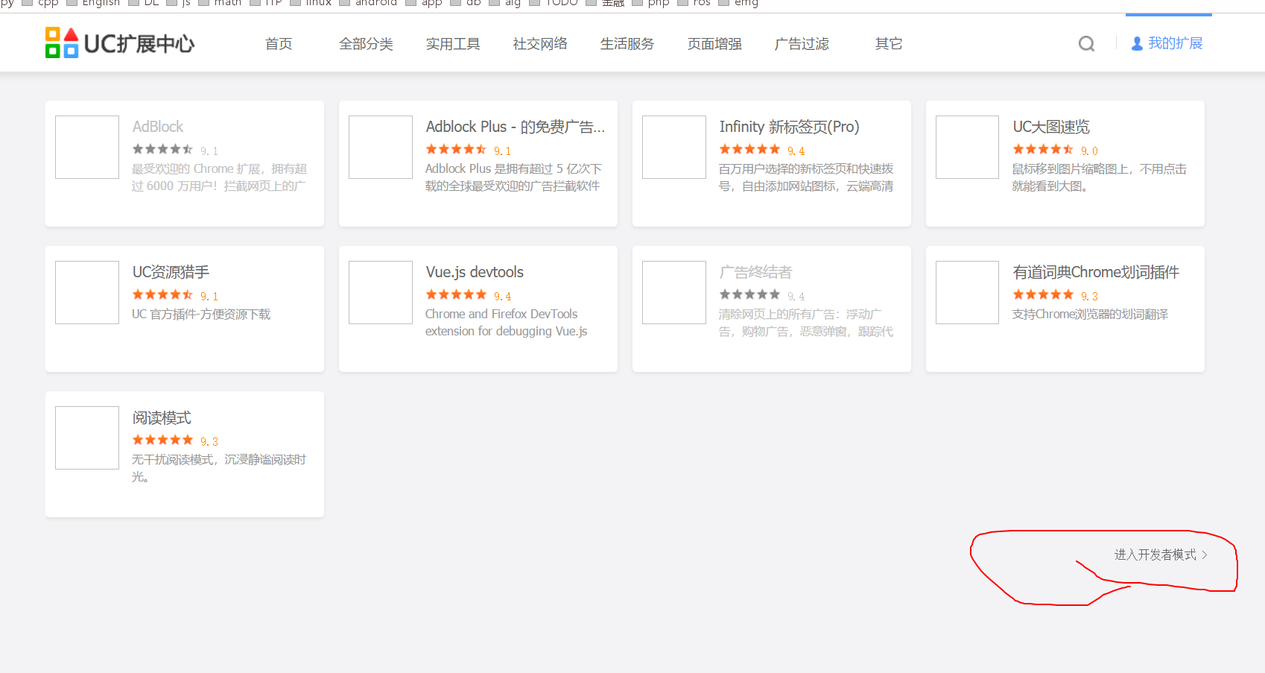The image size is (1265, 673).
Task: Click UC资源猎手 star rating 9.1
Action: 175,295
